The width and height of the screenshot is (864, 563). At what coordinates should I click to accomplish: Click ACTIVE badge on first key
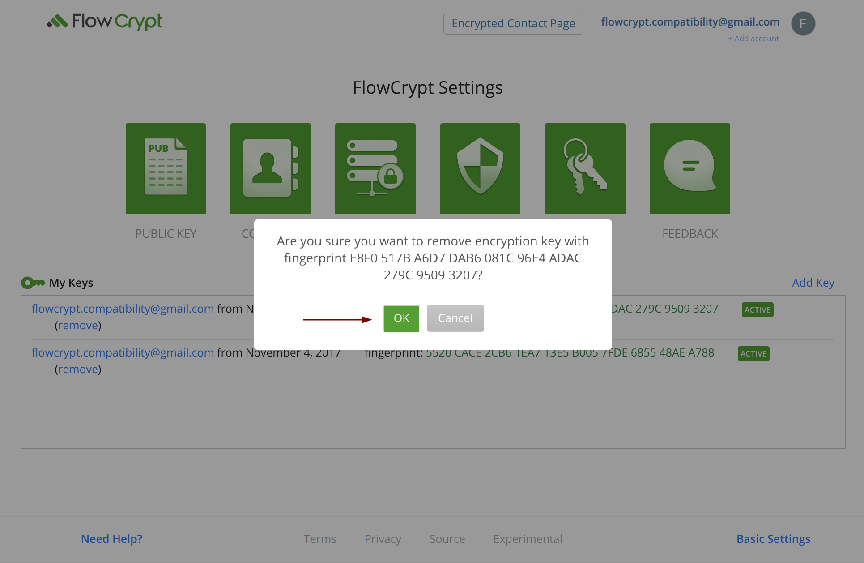758,309
